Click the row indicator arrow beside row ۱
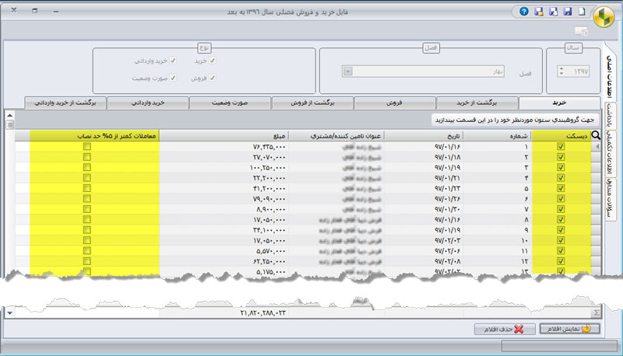Screen dimensions: 623x356 tap(597, 146)
